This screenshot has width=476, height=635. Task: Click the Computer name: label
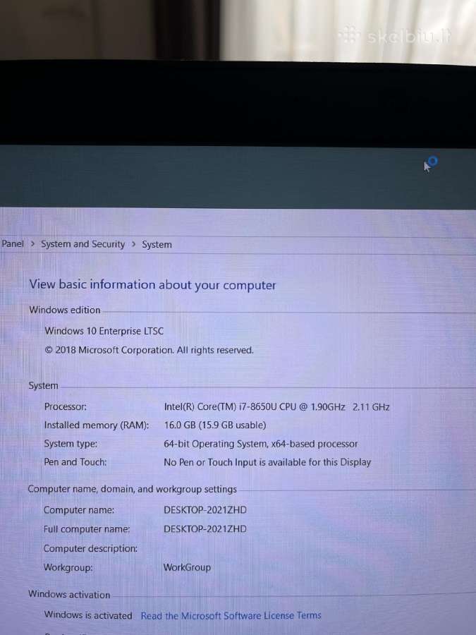click(x=79, y=510)
